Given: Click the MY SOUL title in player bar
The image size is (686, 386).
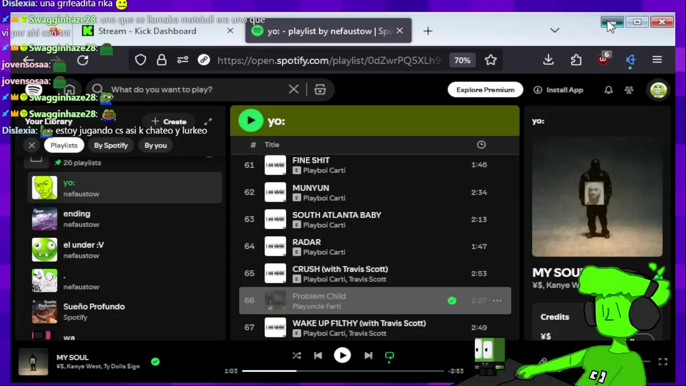Looking at the screenshot, I should [x=72, y=357].
